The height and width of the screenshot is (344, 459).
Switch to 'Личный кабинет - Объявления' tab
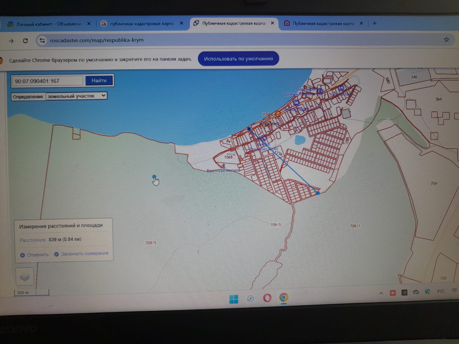(49, 24)
